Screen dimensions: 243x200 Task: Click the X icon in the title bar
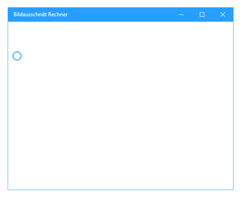223,14
